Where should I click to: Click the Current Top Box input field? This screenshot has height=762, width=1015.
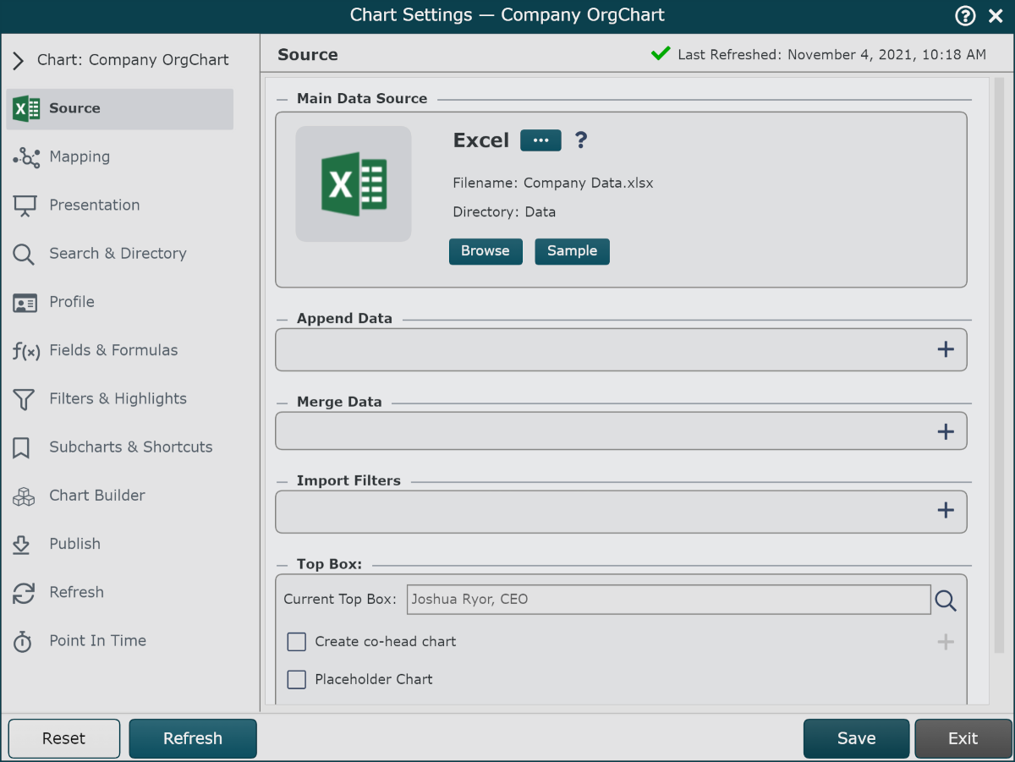pos(668,600)
